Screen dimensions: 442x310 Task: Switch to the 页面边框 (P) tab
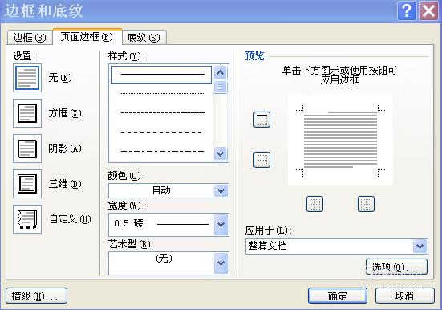87,36
